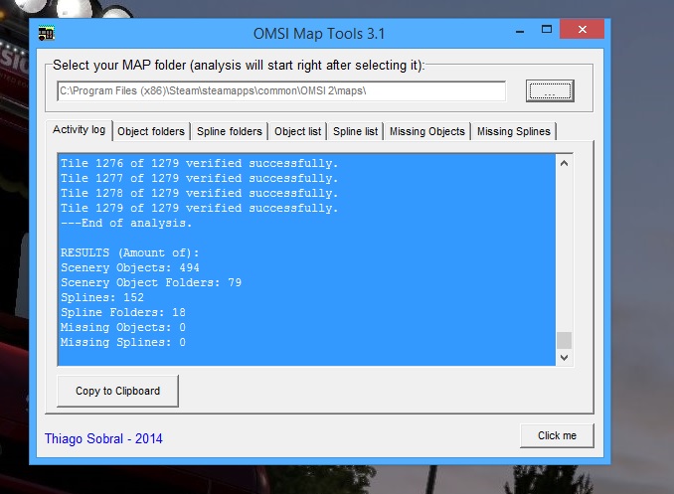View the Missing Objects tab
The height and width of the screenshot is (494, 674).
point(426,131)
